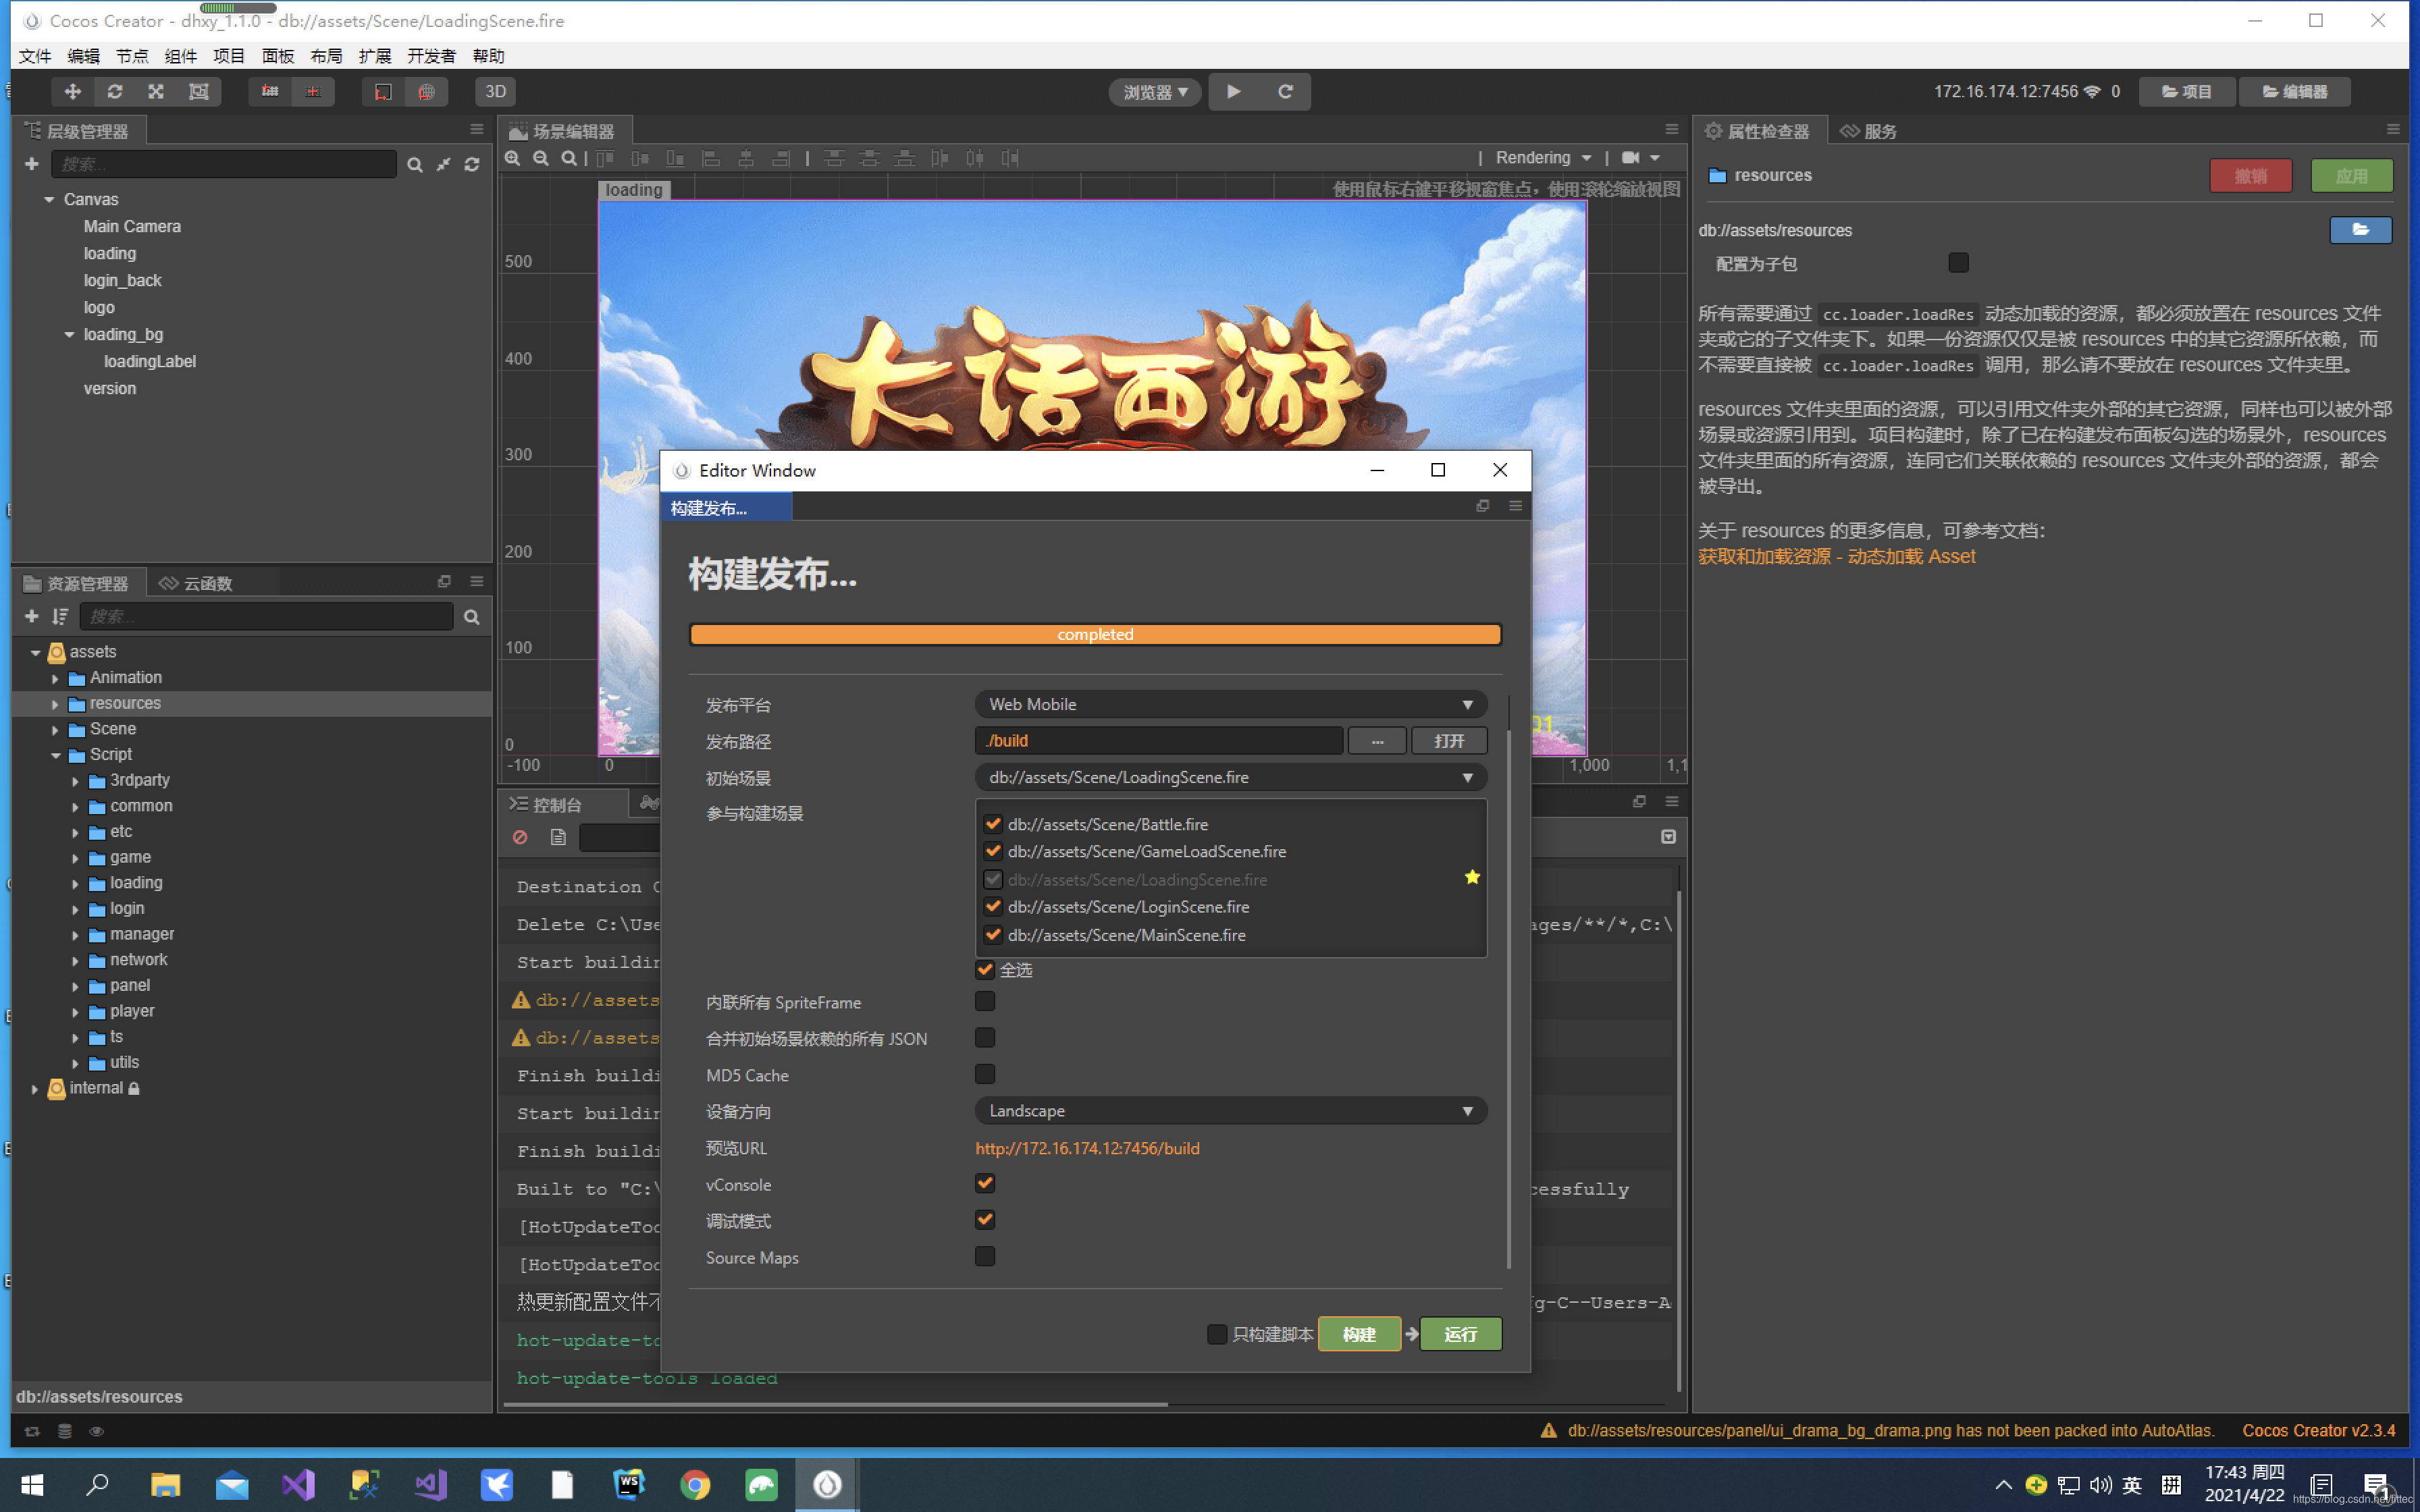
Task: Pop out the build panel window
Action: coord(1483,506)
